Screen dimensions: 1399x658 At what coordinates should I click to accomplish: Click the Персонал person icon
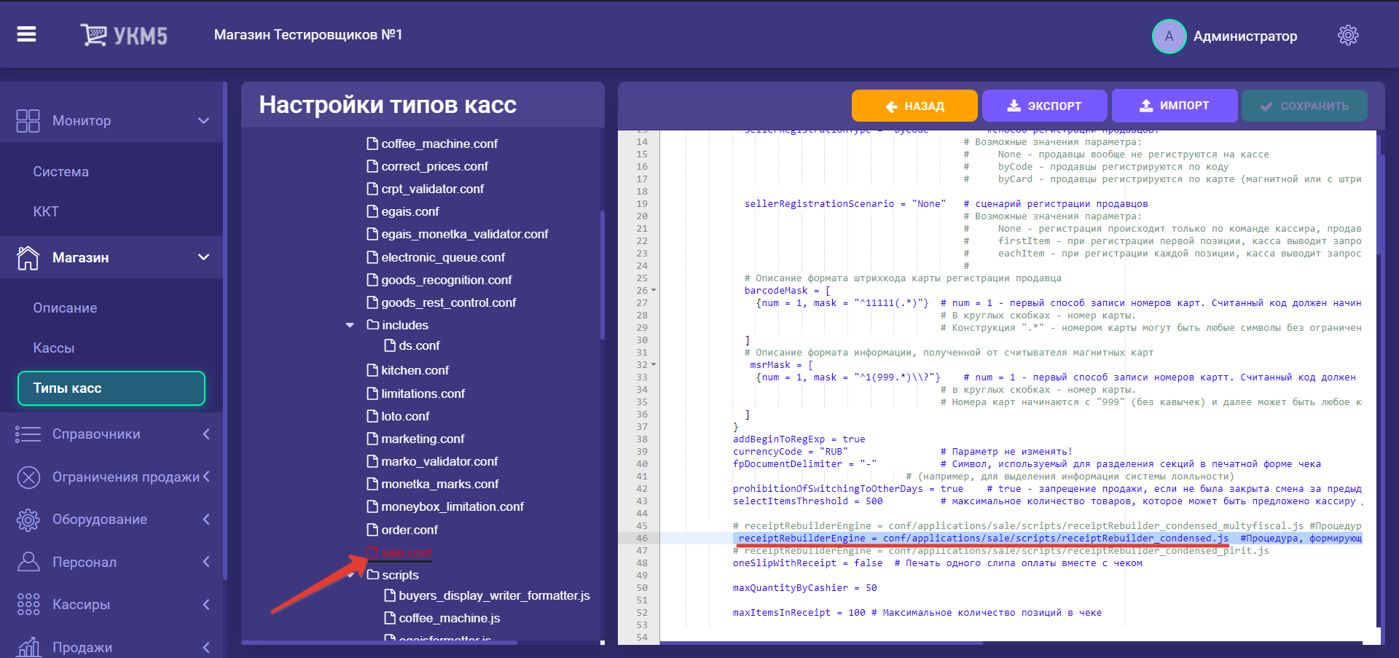[x=28, y=562]
